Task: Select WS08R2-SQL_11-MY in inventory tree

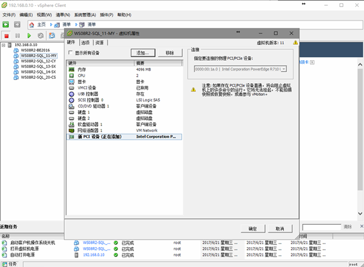Action: 39,56
